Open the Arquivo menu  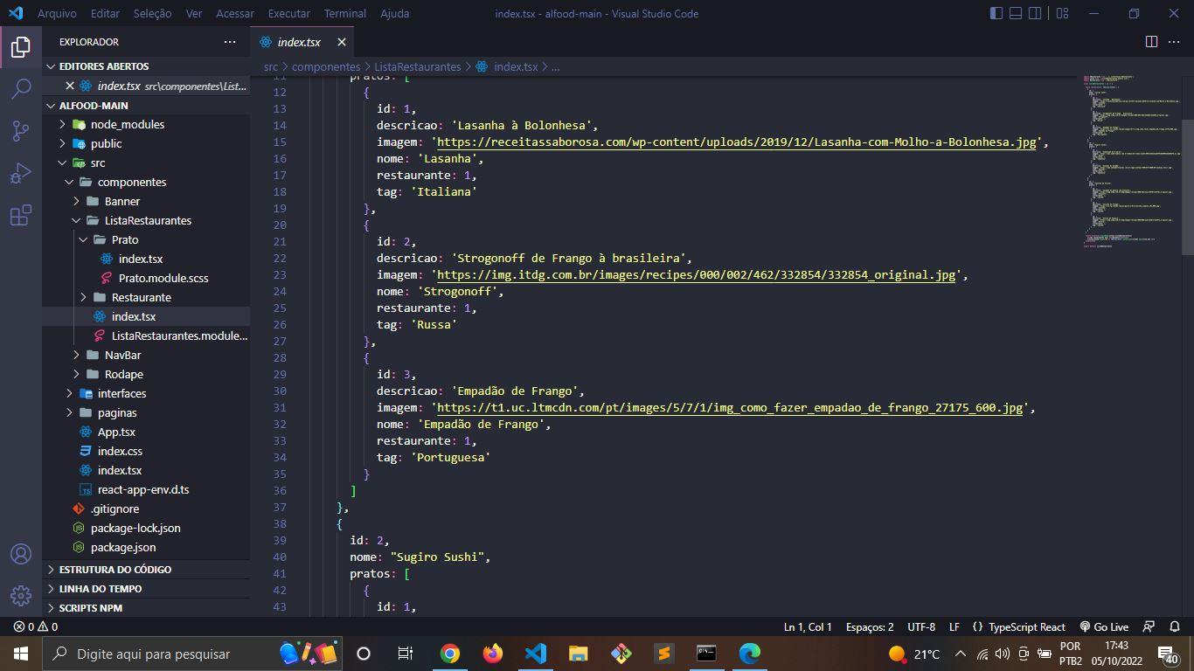[57, 13]
